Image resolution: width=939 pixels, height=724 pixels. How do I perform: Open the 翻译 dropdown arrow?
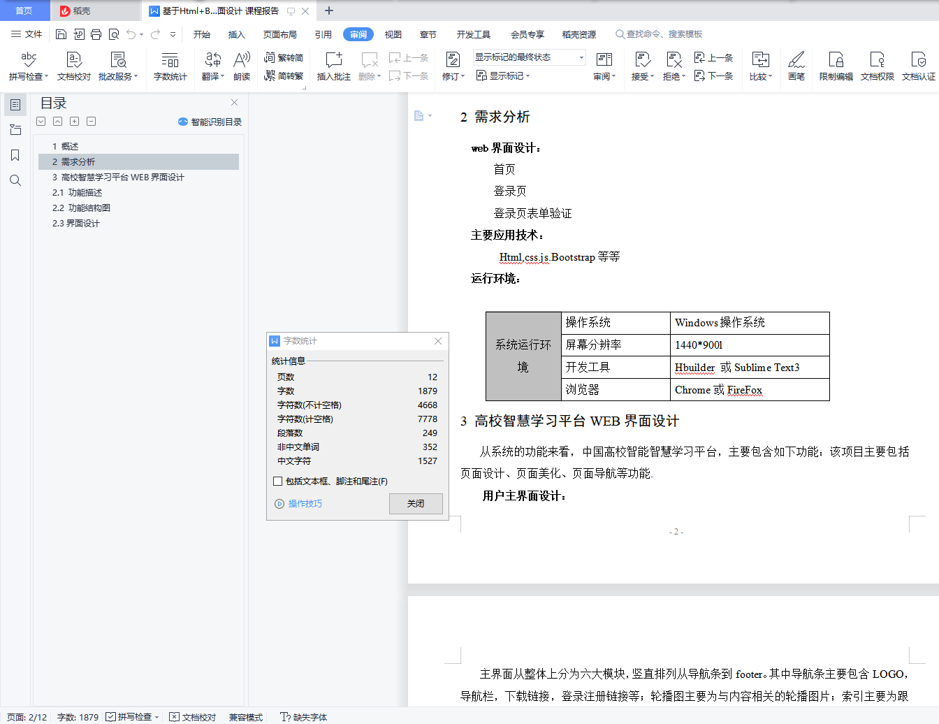coord(222,76)
